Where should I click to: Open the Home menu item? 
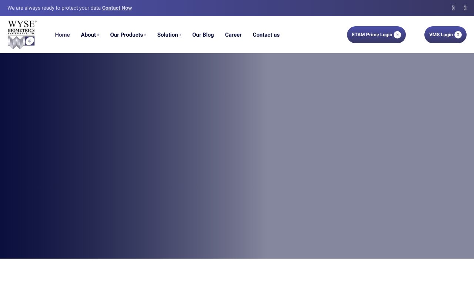(x=62, y=34)
